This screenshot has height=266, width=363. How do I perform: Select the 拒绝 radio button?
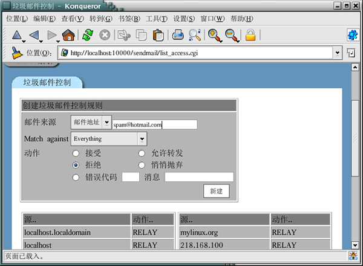pyautogui.click(x=76, y=165)
